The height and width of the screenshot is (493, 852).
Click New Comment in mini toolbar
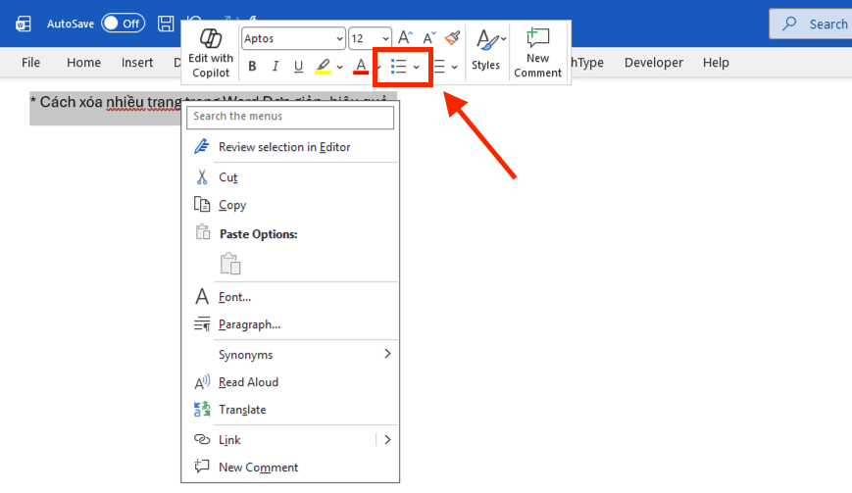point(537,53)
